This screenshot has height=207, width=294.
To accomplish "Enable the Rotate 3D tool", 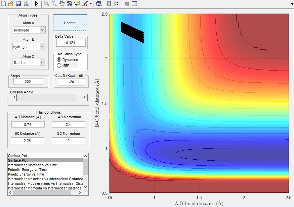I will [69, 4].
